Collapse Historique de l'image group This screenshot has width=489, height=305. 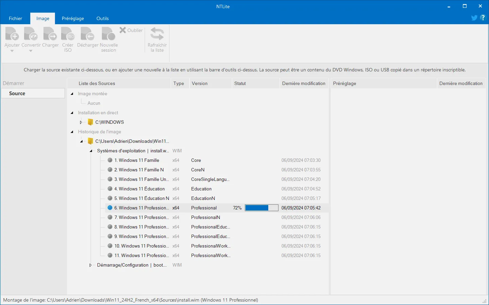pyautogui.click(x=72, y=132)
